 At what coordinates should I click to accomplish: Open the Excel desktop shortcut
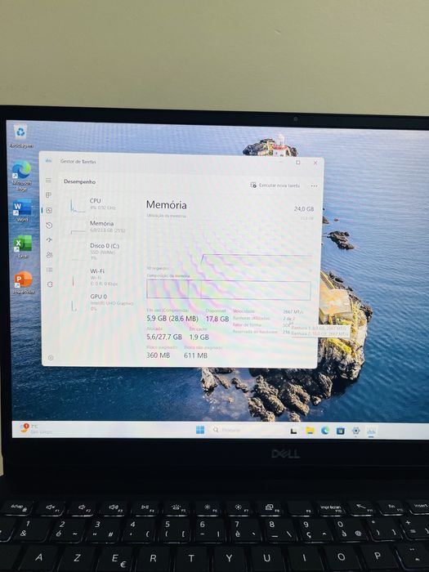point(23,247)
